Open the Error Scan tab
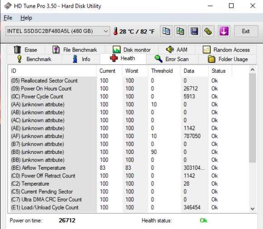This screenshot has height=229, width=263. [x=172, y=59]
